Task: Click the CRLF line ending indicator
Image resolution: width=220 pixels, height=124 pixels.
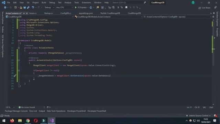Action: [x=211, y=107]
